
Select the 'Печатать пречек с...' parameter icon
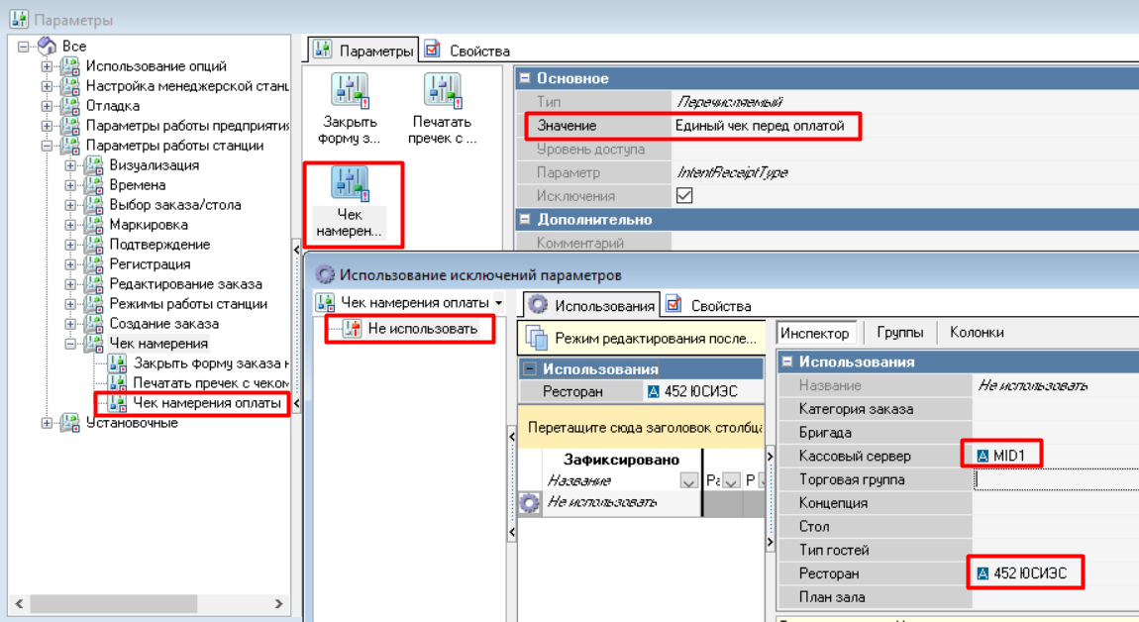[x=442, y=91]
